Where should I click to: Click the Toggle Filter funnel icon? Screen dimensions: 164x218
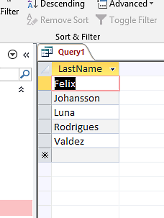101,19
